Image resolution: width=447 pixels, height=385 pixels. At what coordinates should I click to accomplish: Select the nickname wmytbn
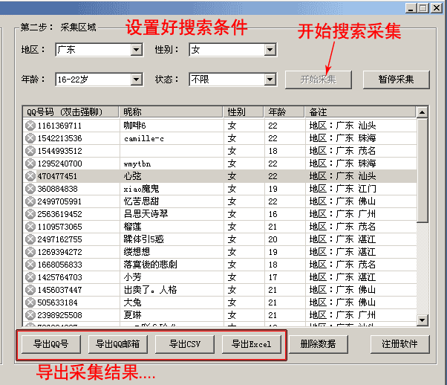137,164
